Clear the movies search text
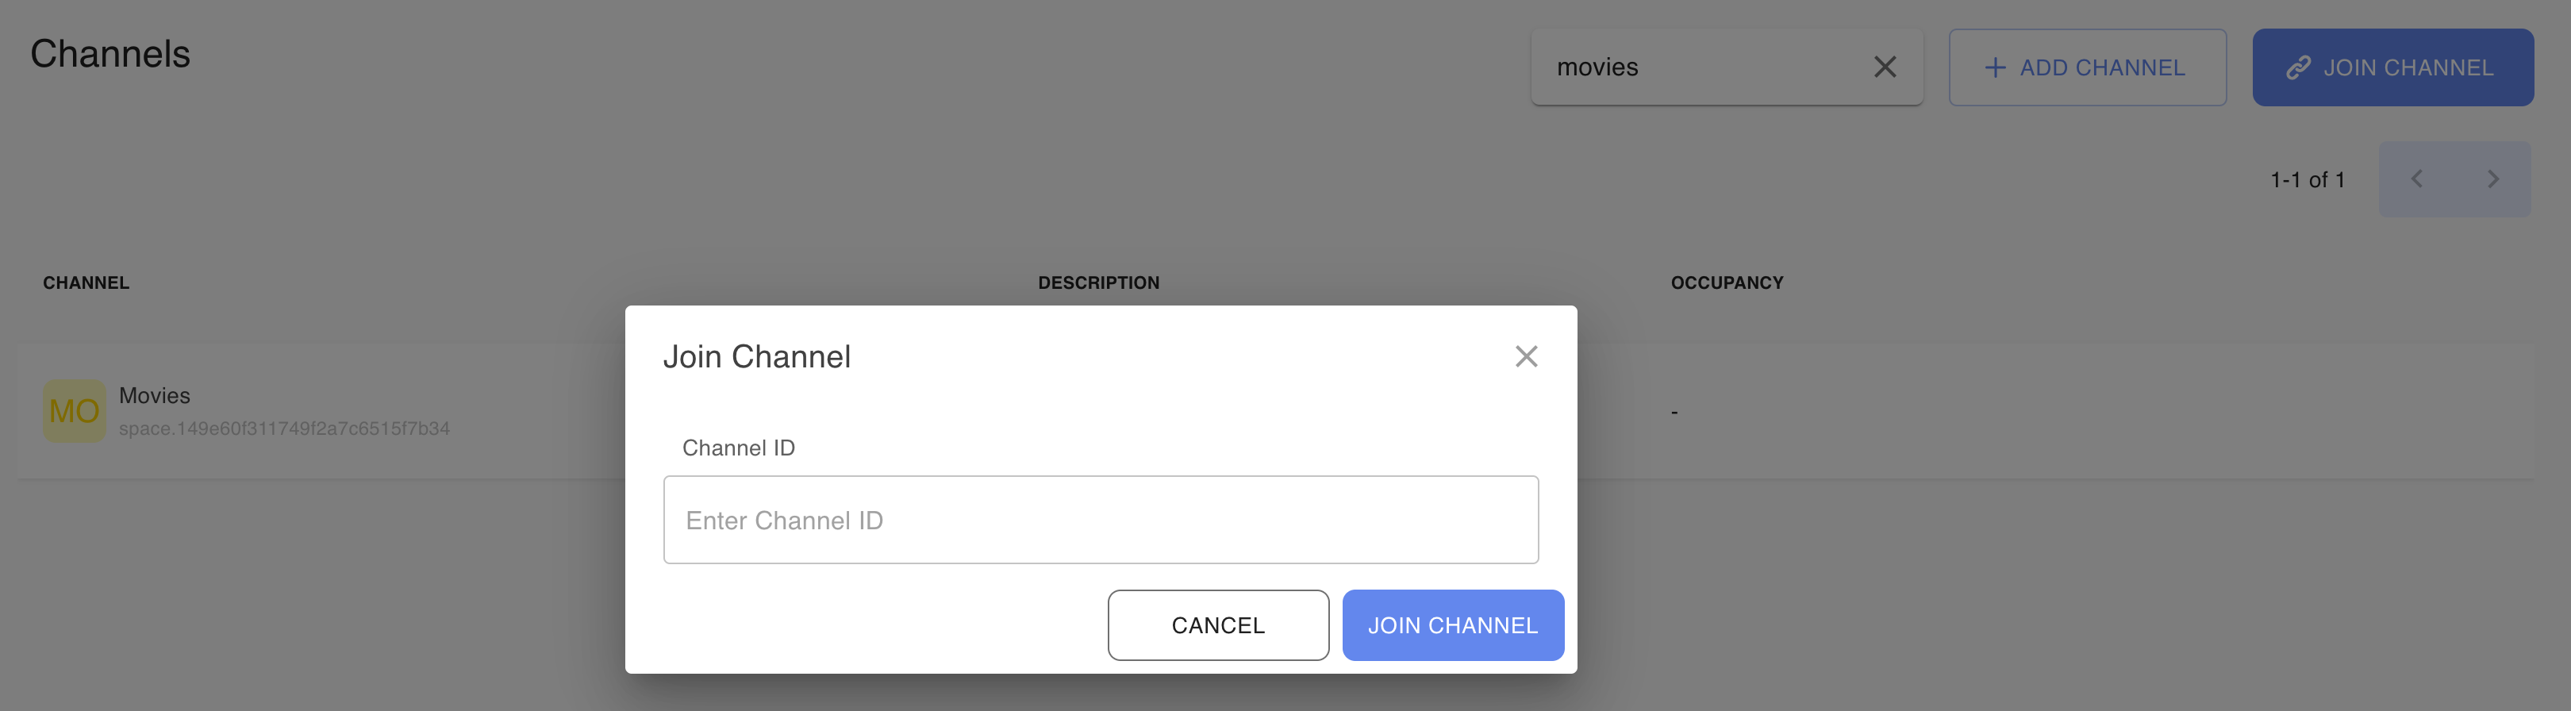Image resolution: width=2571 pixels, height=711 pixels. (1885, 67)
